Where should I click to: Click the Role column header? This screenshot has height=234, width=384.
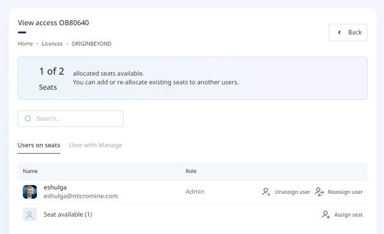(191, 171)
